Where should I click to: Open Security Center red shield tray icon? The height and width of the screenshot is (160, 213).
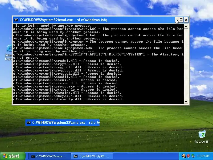click(x=188, y=156)
